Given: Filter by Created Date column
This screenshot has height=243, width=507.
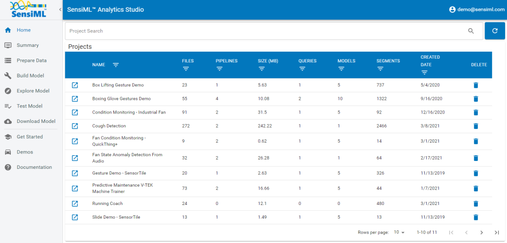Looking at the screenshot, I should 424,73.
